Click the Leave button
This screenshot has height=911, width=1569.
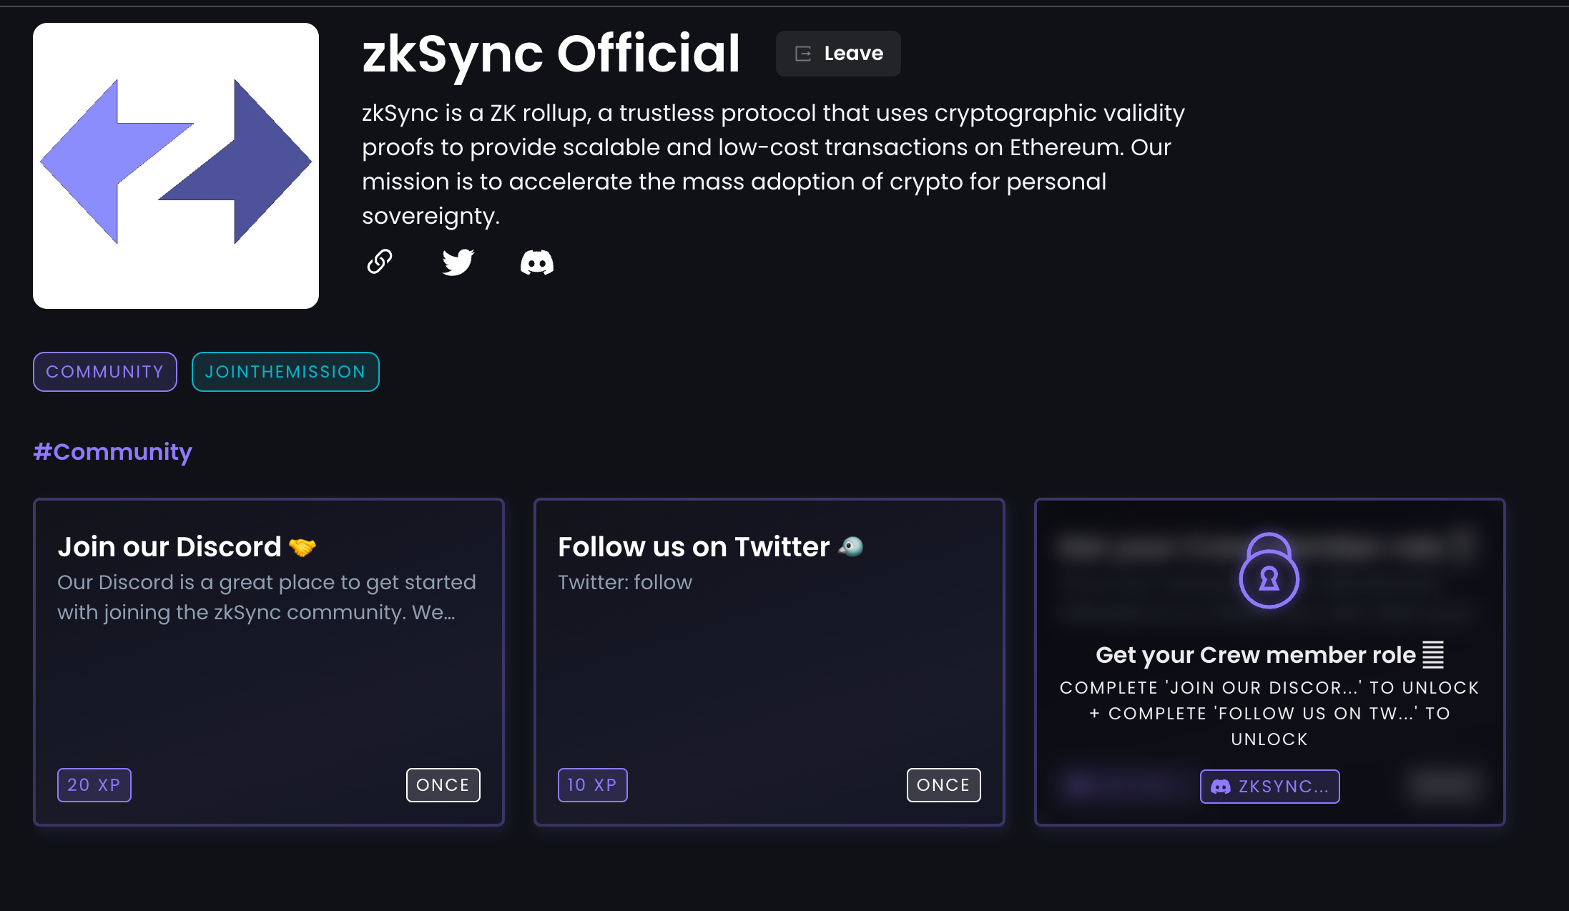pyautogui.click(x=837, y=53)
